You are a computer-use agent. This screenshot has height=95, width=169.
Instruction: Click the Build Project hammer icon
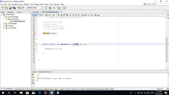[x=46, y=8]
